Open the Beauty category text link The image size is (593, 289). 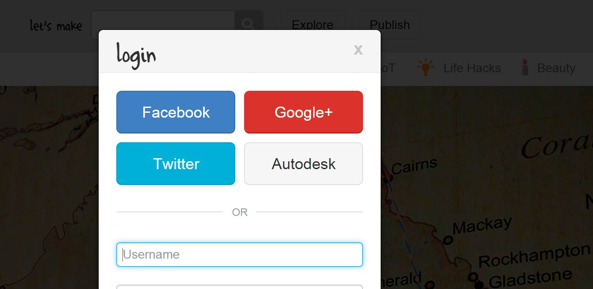(x=556, y=68)
